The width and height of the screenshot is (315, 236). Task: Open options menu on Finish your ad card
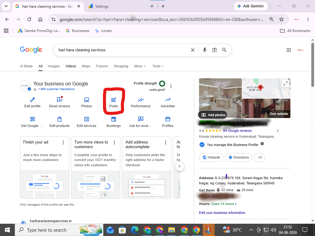tap(63, 143)
